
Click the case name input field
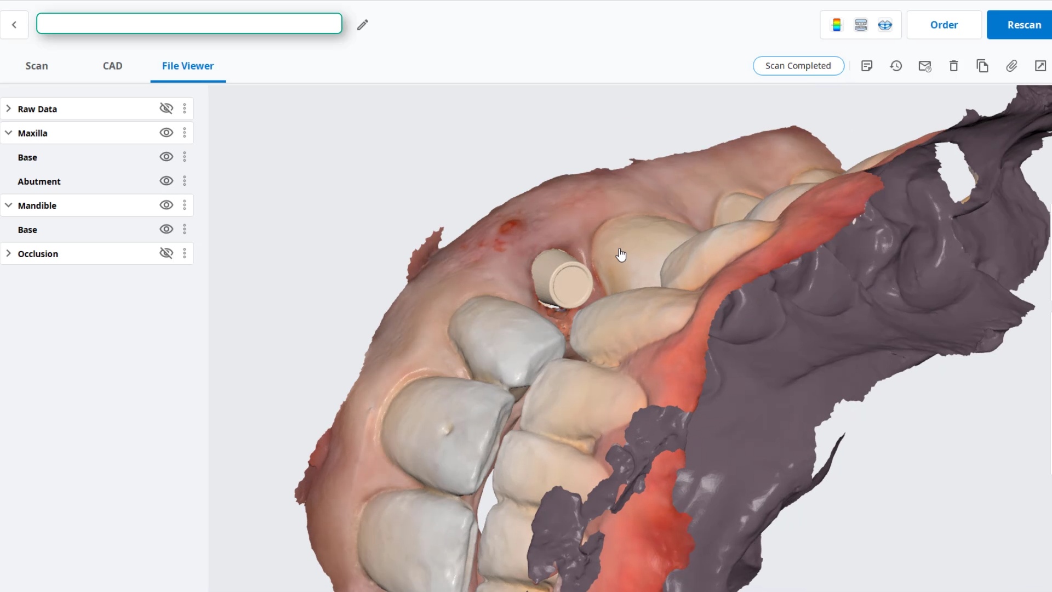(x=189, y=24)
